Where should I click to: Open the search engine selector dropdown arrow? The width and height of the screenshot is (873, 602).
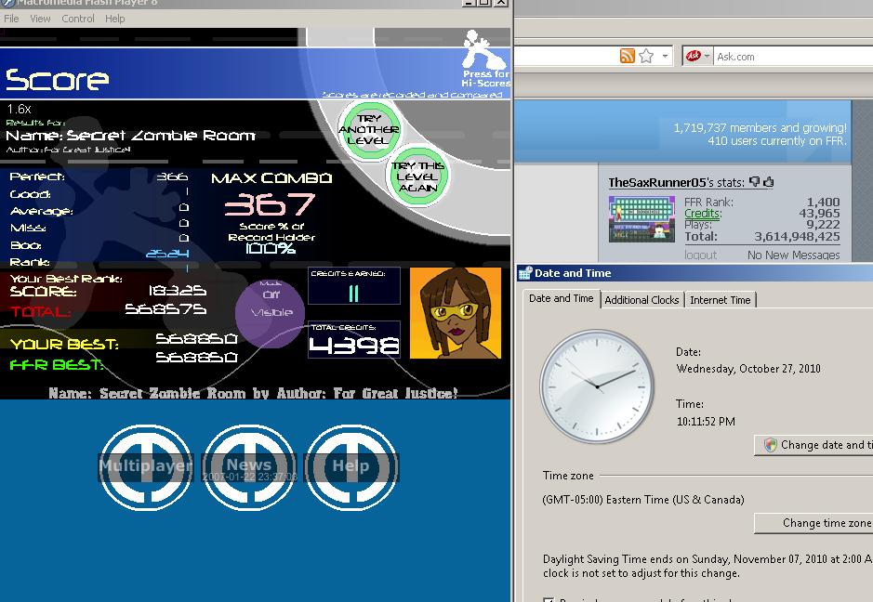tap(707, 56)
